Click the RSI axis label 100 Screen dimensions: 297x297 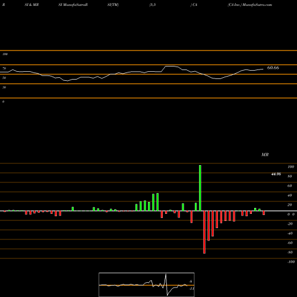[5, 54]
